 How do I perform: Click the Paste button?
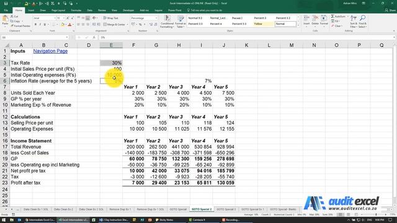[5, 21]
